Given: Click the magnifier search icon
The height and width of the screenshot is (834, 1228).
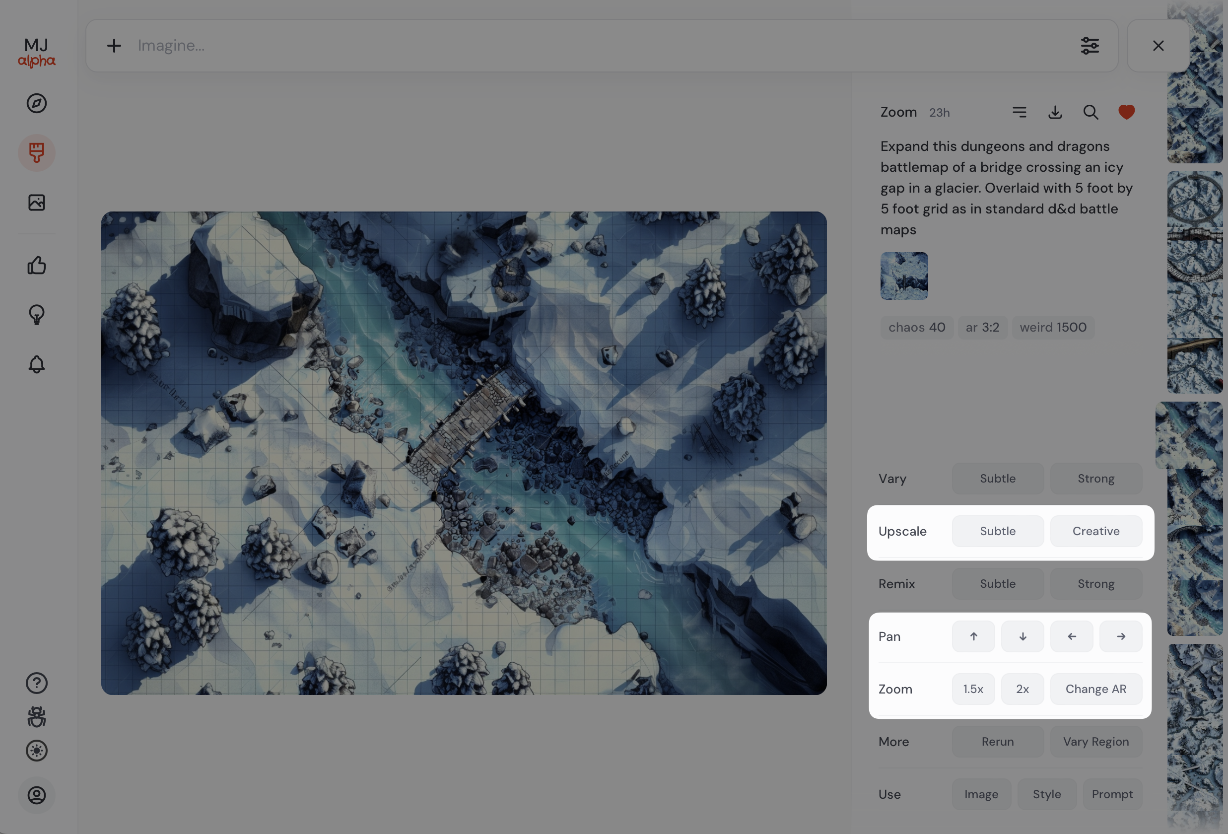Looking at the screenshot, I should (x=1091, y=112).
